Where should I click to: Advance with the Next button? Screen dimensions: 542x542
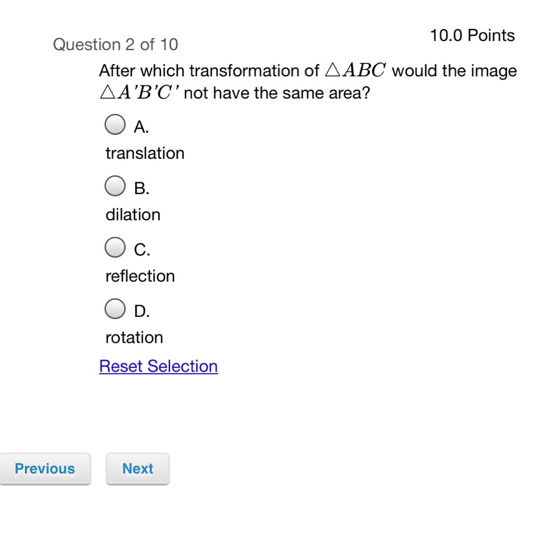coord(138,469)
